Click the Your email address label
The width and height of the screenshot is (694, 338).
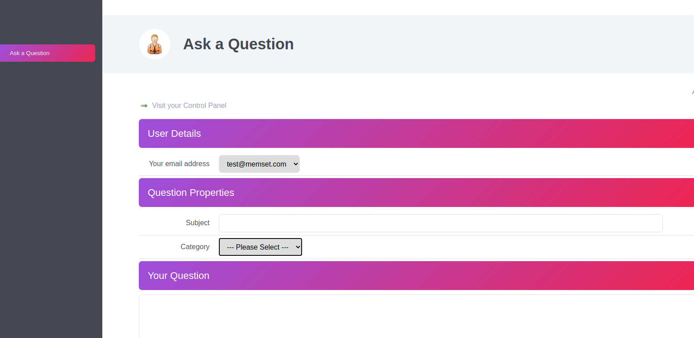click(179, 164)
